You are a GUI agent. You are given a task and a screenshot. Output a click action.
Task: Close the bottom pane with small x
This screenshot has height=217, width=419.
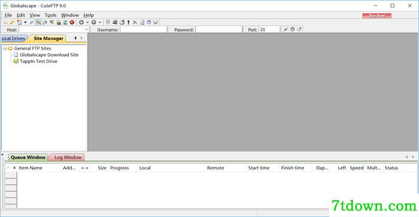tap(2, 155)
